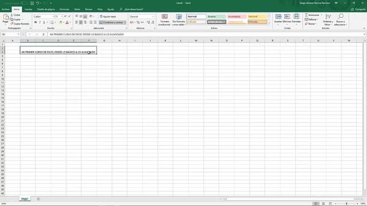Toggle Ajustar texto wrap option

[x=108, y=17]
